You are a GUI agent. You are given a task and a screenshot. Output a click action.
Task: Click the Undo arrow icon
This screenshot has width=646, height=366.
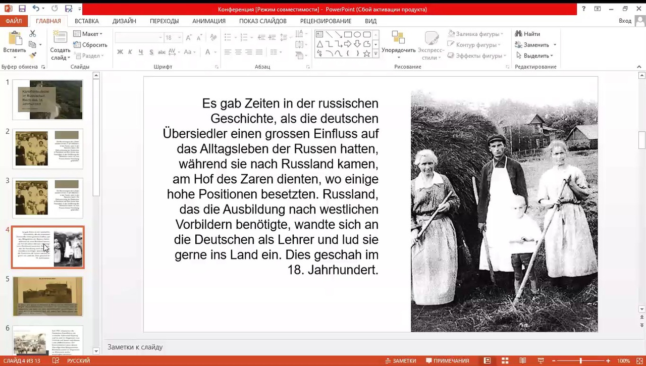tap(36, 9)
